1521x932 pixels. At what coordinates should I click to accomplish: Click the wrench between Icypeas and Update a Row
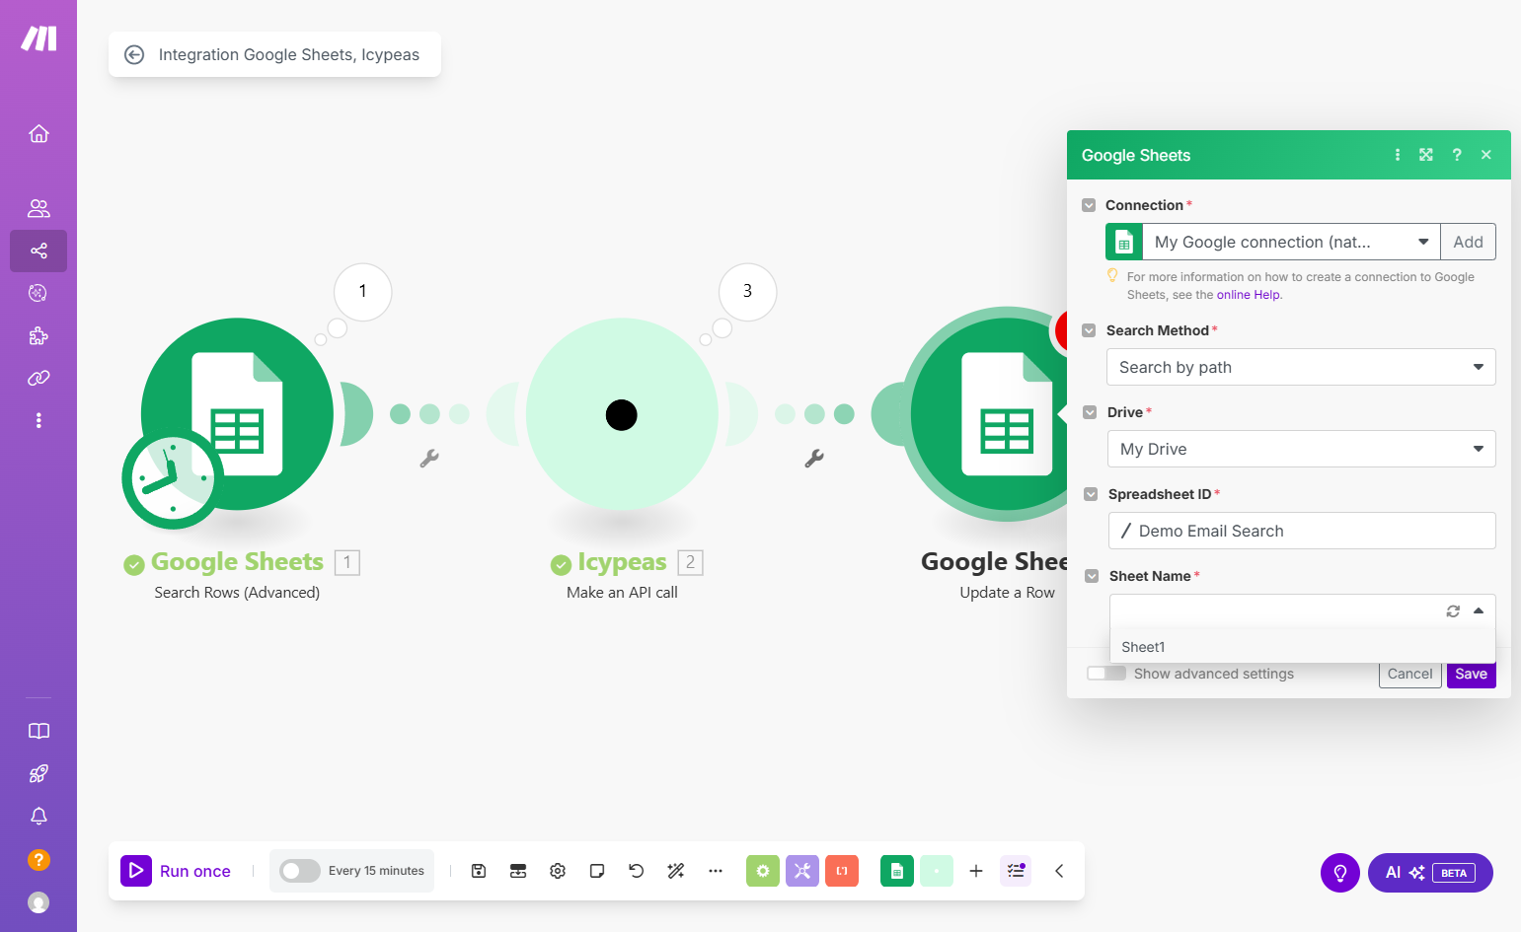(814, 459)
